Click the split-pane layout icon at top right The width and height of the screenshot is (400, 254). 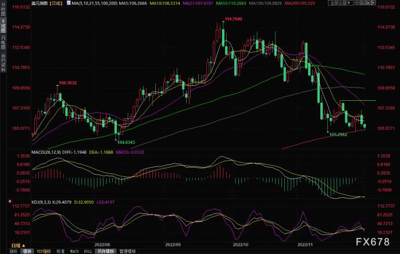(x=357, y=3)
